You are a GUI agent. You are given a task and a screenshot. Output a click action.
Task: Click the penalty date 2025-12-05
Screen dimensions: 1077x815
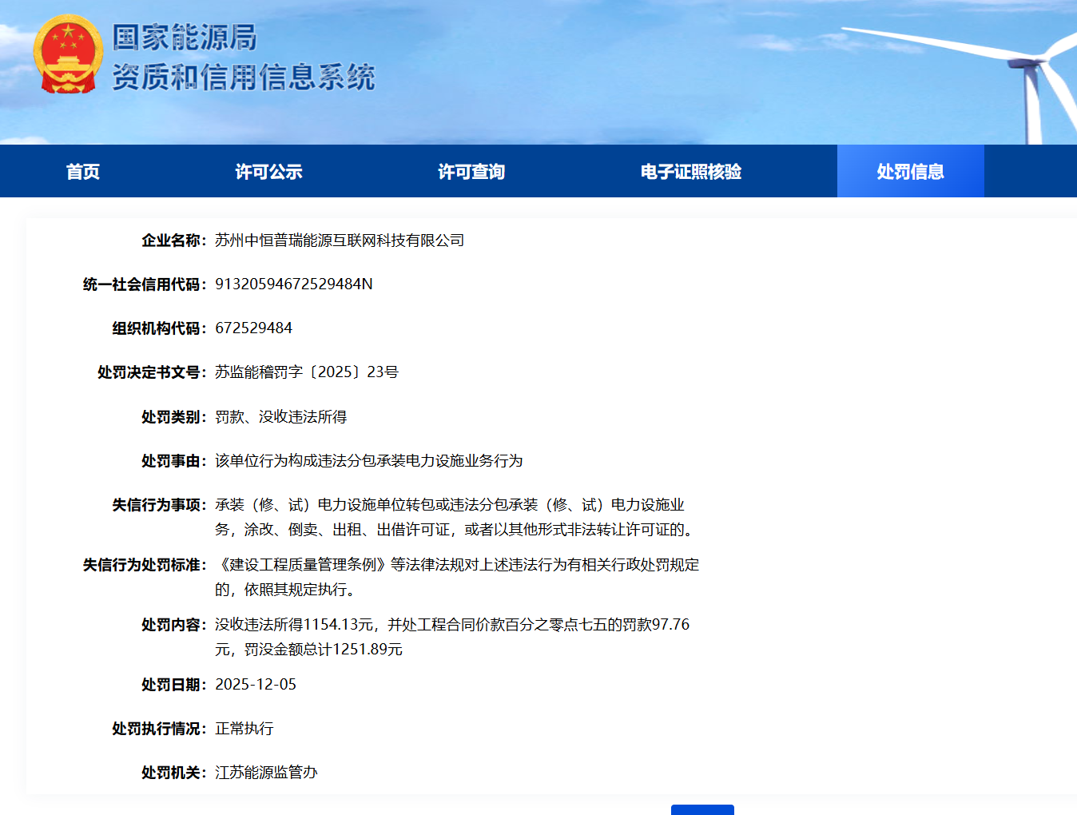point(256,685)
